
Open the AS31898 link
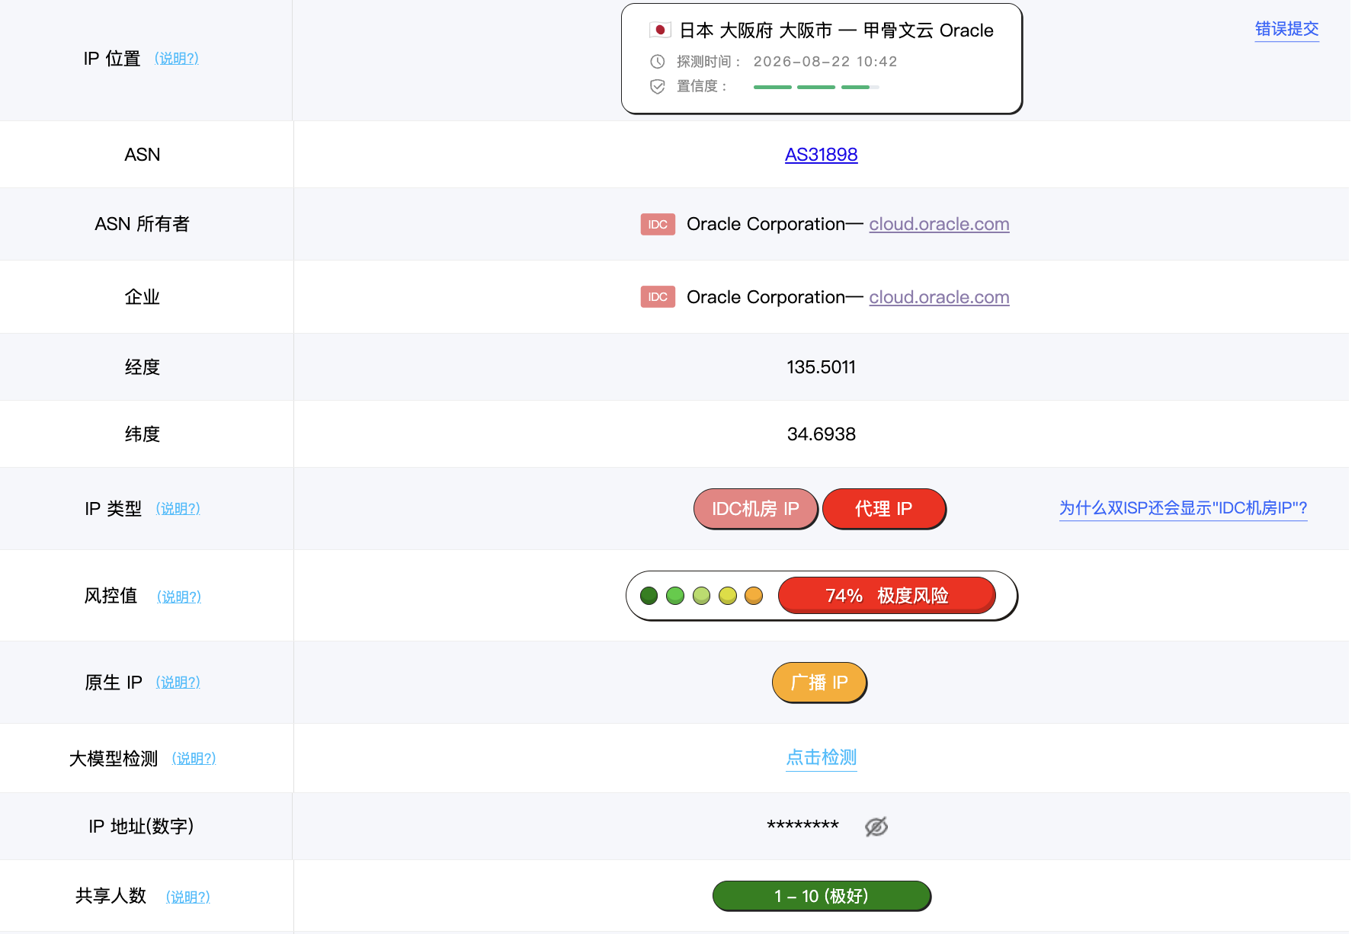[822, 155]
